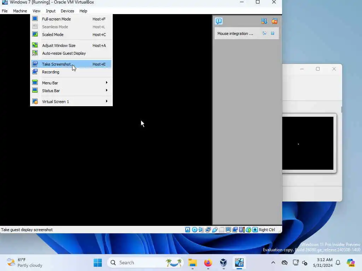Click the keyboard capture status indicator
The image size is (362, 271).
click(255, 230)
